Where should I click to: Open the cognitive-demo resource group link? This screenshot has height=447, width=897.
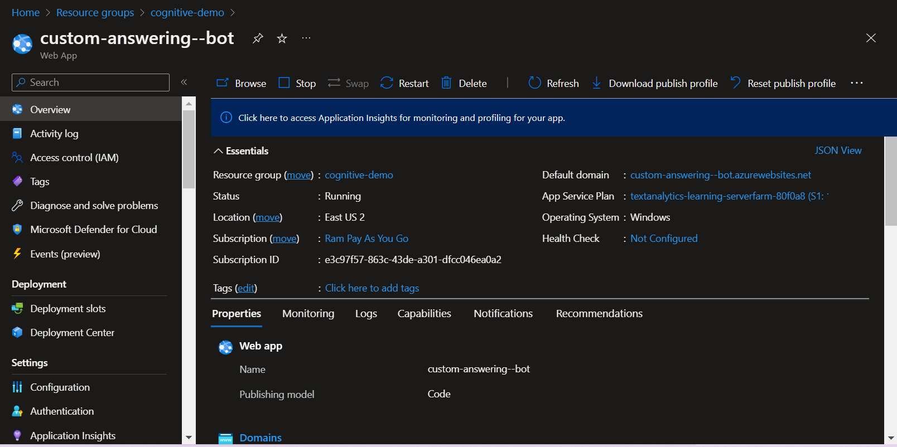[x=359, y=175]
